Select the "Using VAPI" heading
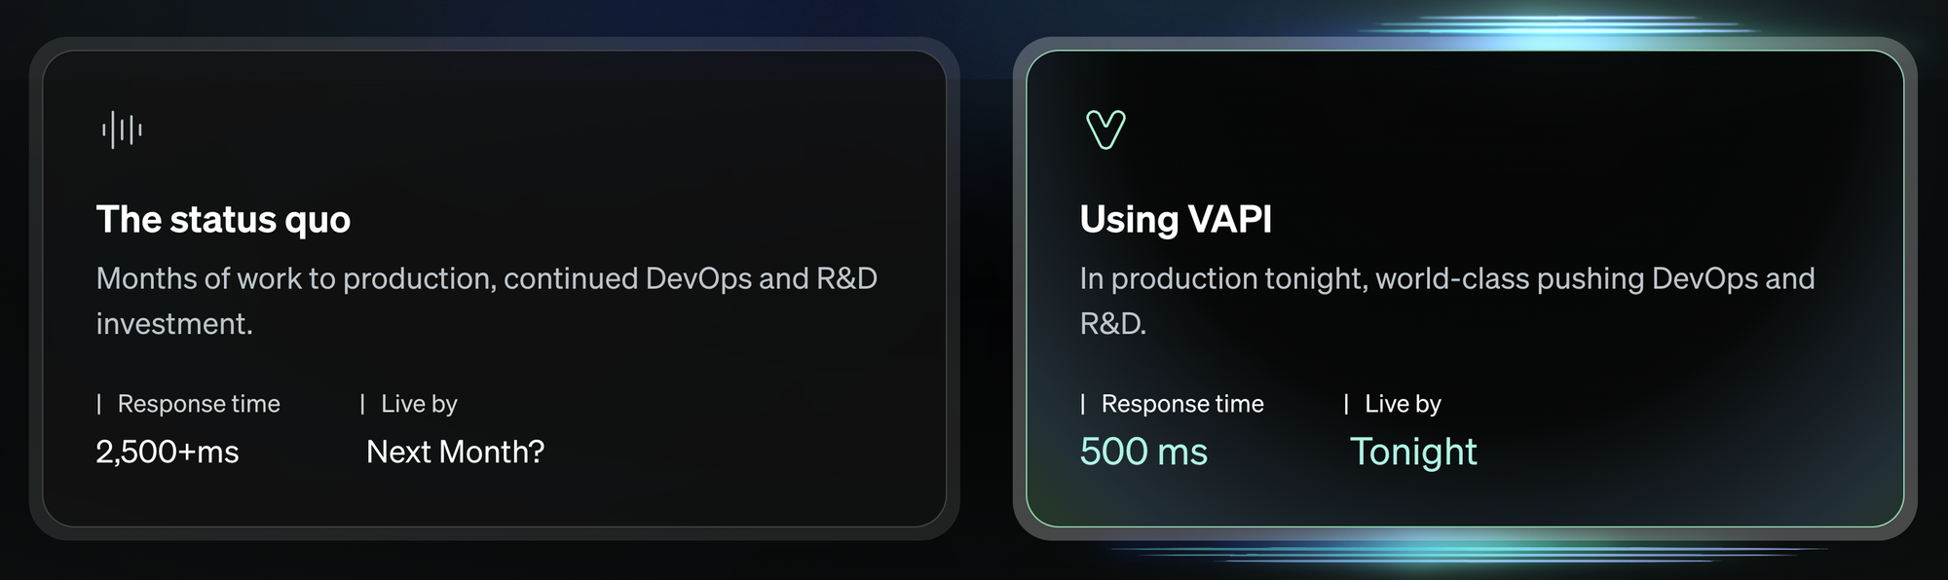Viewport: 1948px width, 580px height. 1176,220
